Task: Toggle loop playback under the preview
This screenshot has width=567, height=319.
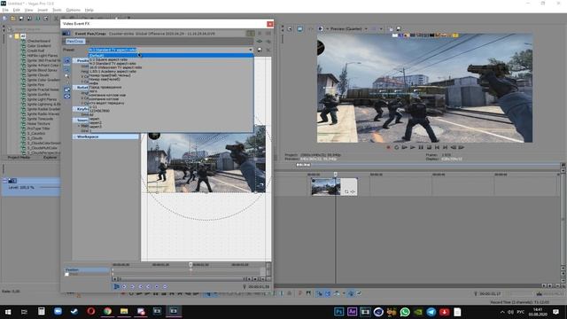Action: (396, 148)
